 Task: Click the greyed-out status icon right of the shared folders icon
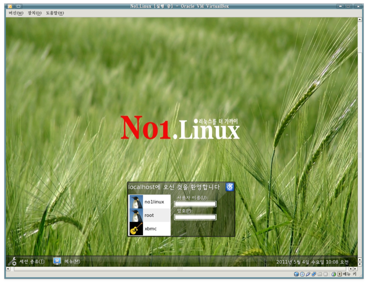click(325, 274)
